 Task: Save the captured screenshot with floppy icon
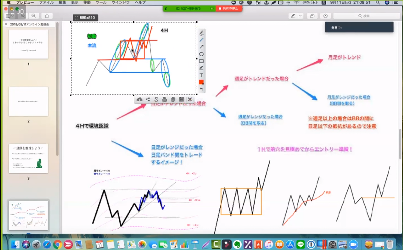181,99
